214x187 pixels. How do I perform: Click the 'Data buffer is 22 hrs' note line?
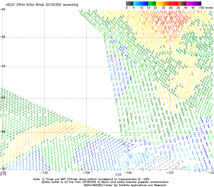[x=105, y=182]
